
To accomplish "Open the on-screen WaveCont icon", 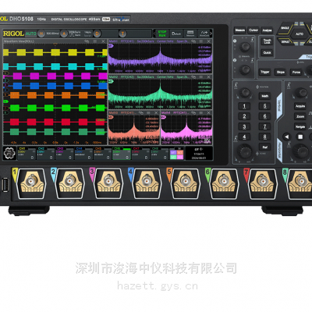I will coord(204,34).
